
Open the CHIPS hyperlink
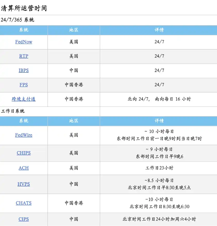coord(24,153)
